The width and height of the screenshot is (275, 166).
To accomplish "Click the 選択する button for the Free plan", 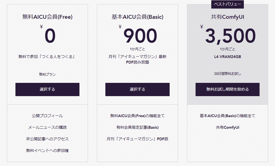I will pyautogui.click(x=47, y=89).
